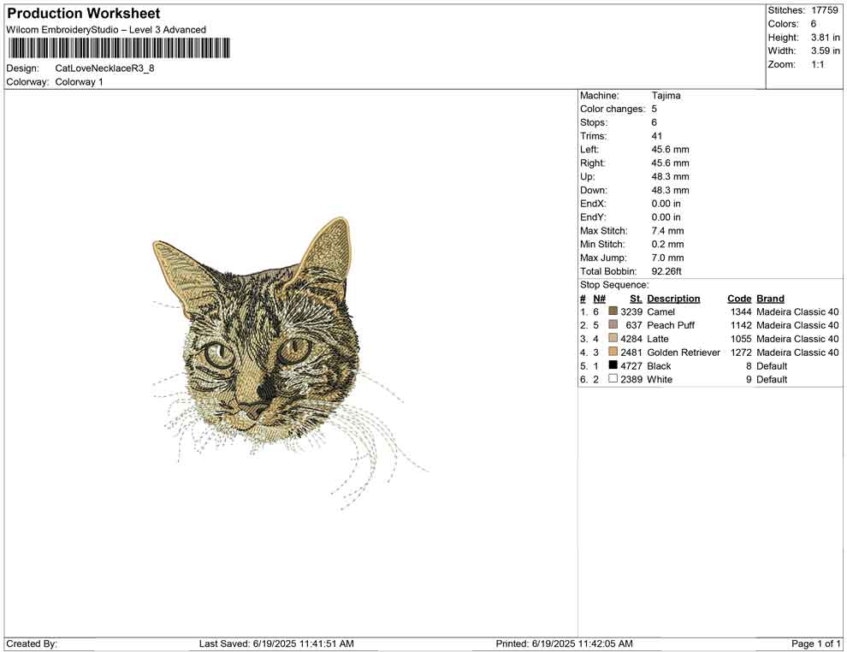Viewport: 847px width, 652px height.
Task: Click the barcode under the title
Action: 118,48
